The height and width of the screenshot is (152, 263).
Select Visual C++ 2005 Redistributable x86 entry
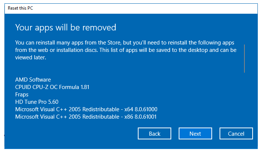[x=86, y=117]
